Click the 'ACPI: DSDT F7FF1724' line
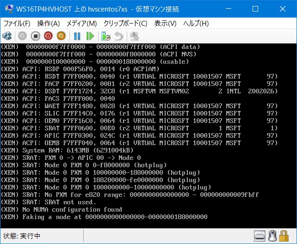The width and height of the screenshot is (297, 244). [139, 91]
